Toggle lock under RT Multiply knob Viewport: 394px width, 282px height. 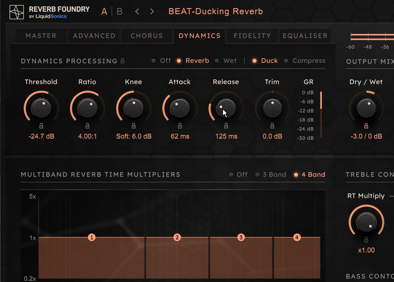point(366,239)
